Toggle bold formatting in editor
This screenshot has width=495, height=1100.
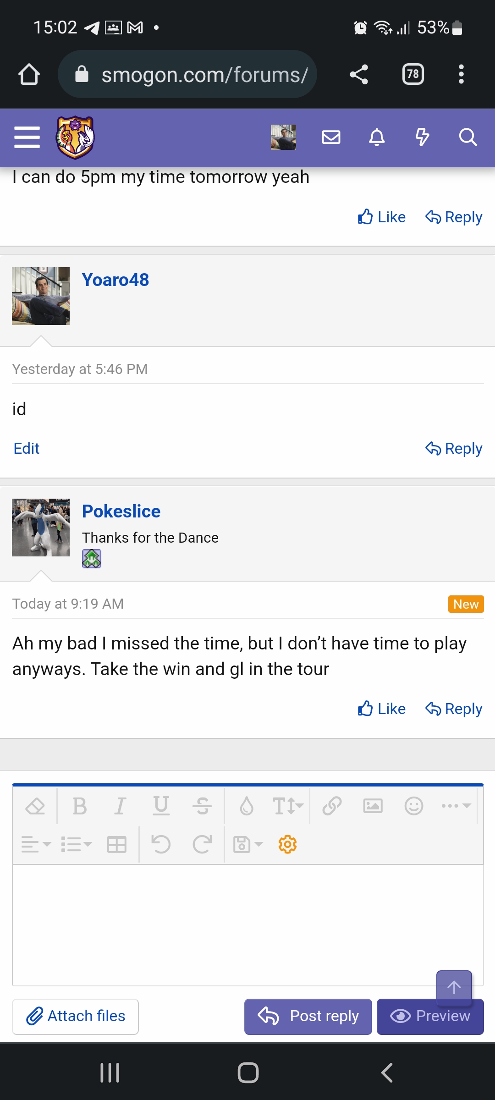click(80, 806)
